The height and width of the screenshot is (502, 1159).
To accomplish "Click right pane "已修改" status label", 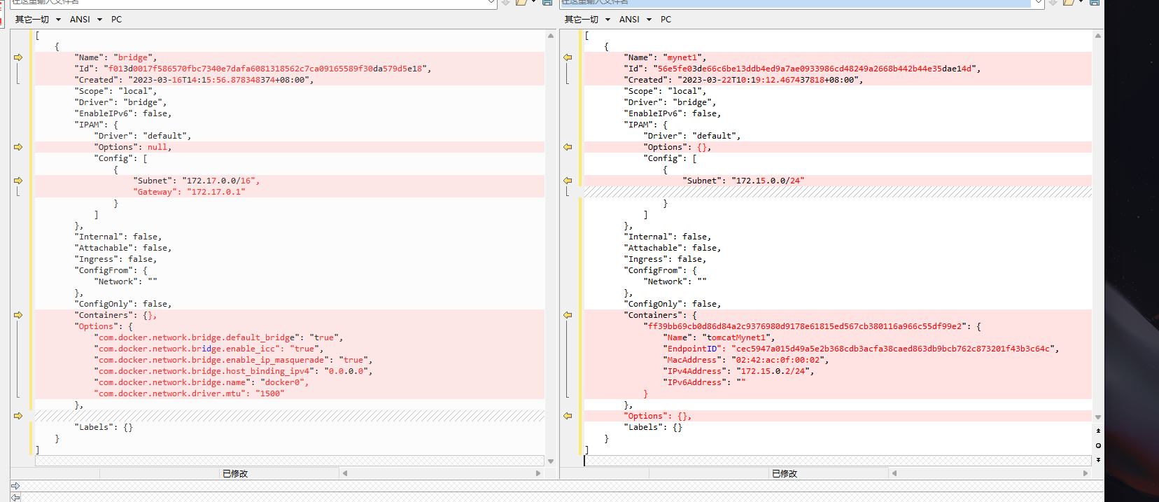I will coord(785,474).
